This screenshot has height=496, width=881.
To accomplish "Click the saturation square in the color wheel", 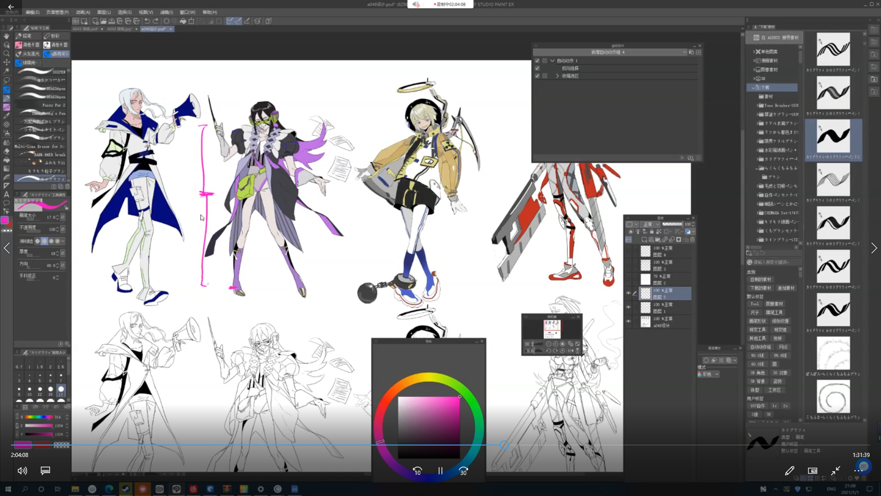I will pyautogui.click(x=429, y=427).
